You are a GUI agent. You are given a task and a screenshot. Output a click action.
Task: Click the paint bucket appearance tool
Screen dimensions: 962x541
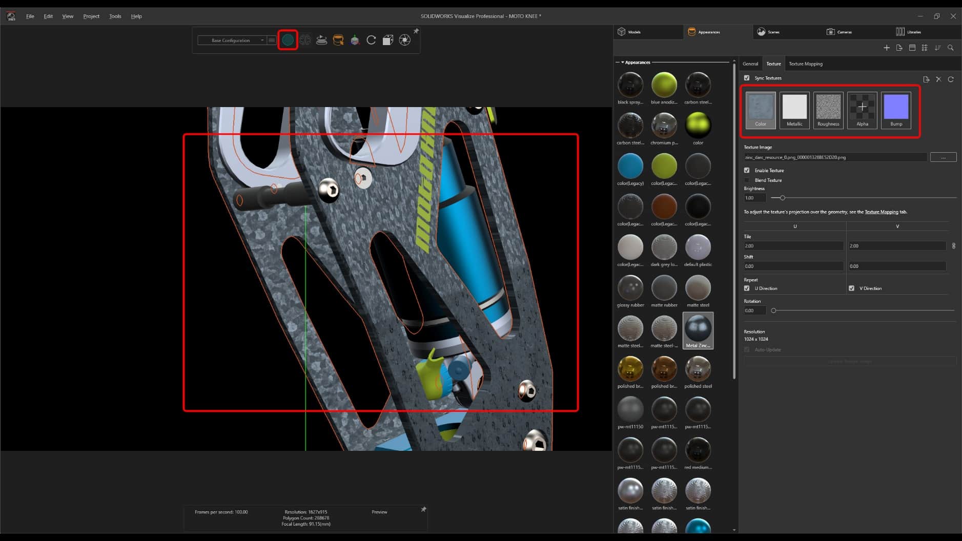(x=338, y=40)
